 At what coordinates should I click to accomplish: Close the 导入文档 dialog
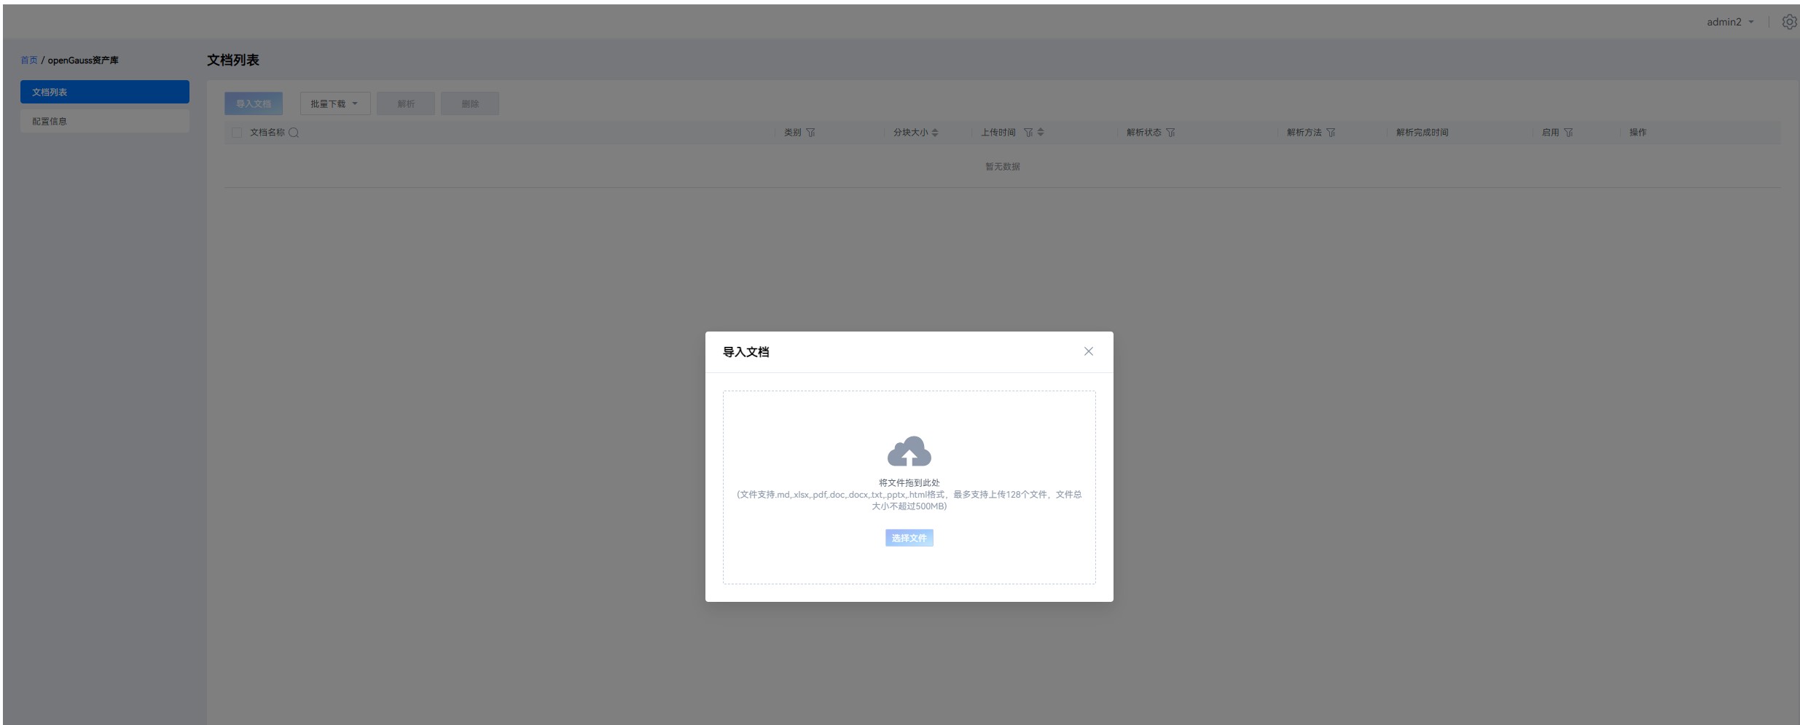pos(1088,351)
